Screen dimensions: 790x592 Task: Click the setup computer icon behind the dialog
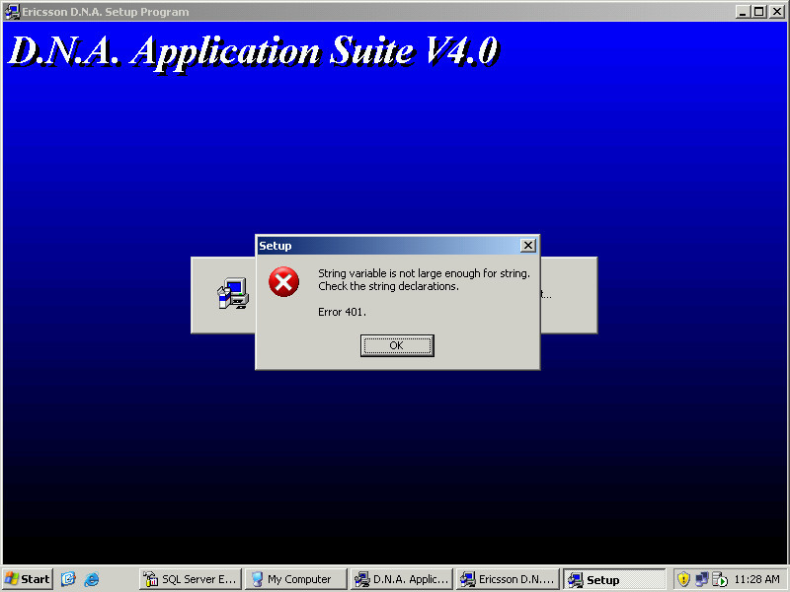coord(233,293)
